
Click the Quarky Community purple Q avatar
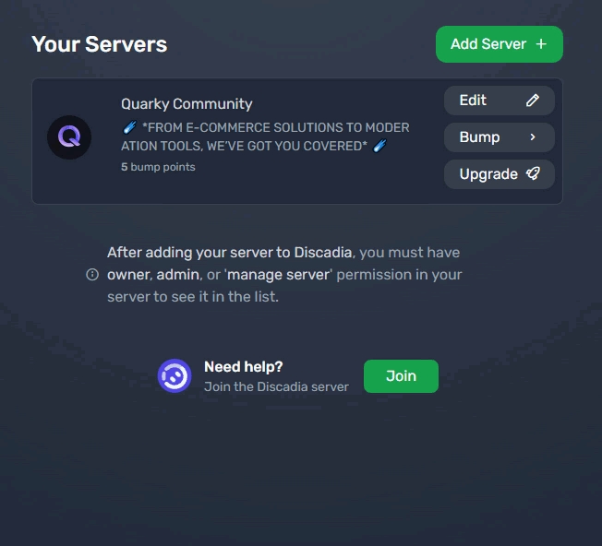pos(69,137)
